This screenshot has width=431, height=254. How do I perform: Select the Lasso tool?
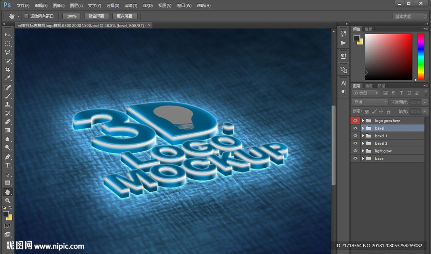tap(8, 53)
